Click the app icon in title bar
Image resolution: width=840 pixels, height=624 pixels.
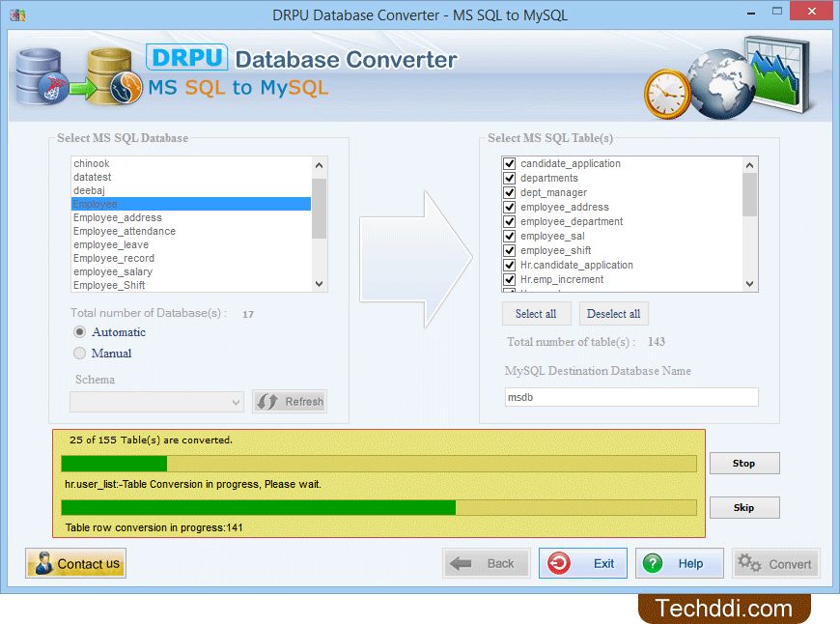tap(16, 15)
